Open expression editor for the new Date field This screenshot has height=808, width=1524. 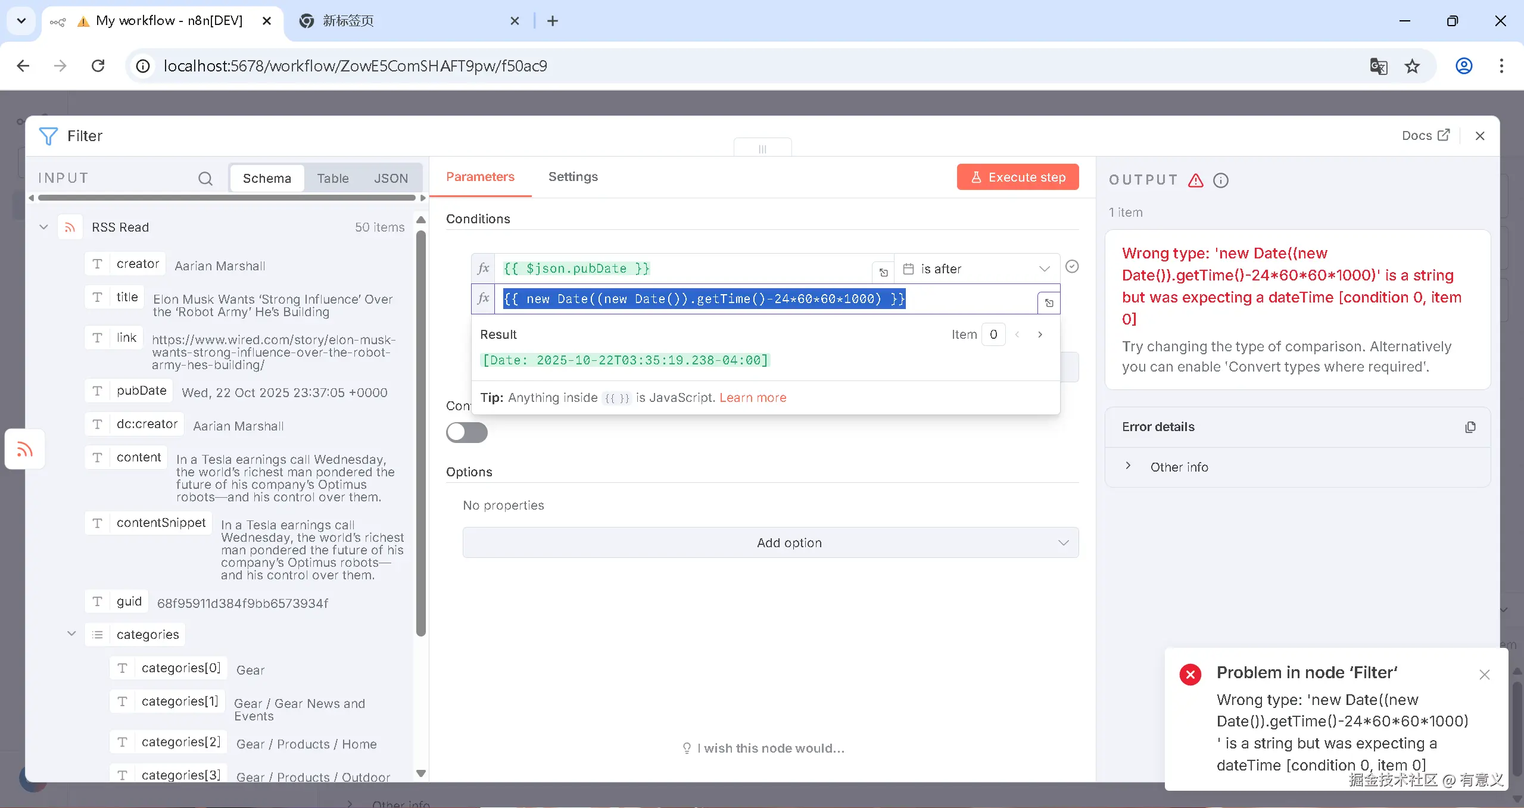(x=1049, y=302)
